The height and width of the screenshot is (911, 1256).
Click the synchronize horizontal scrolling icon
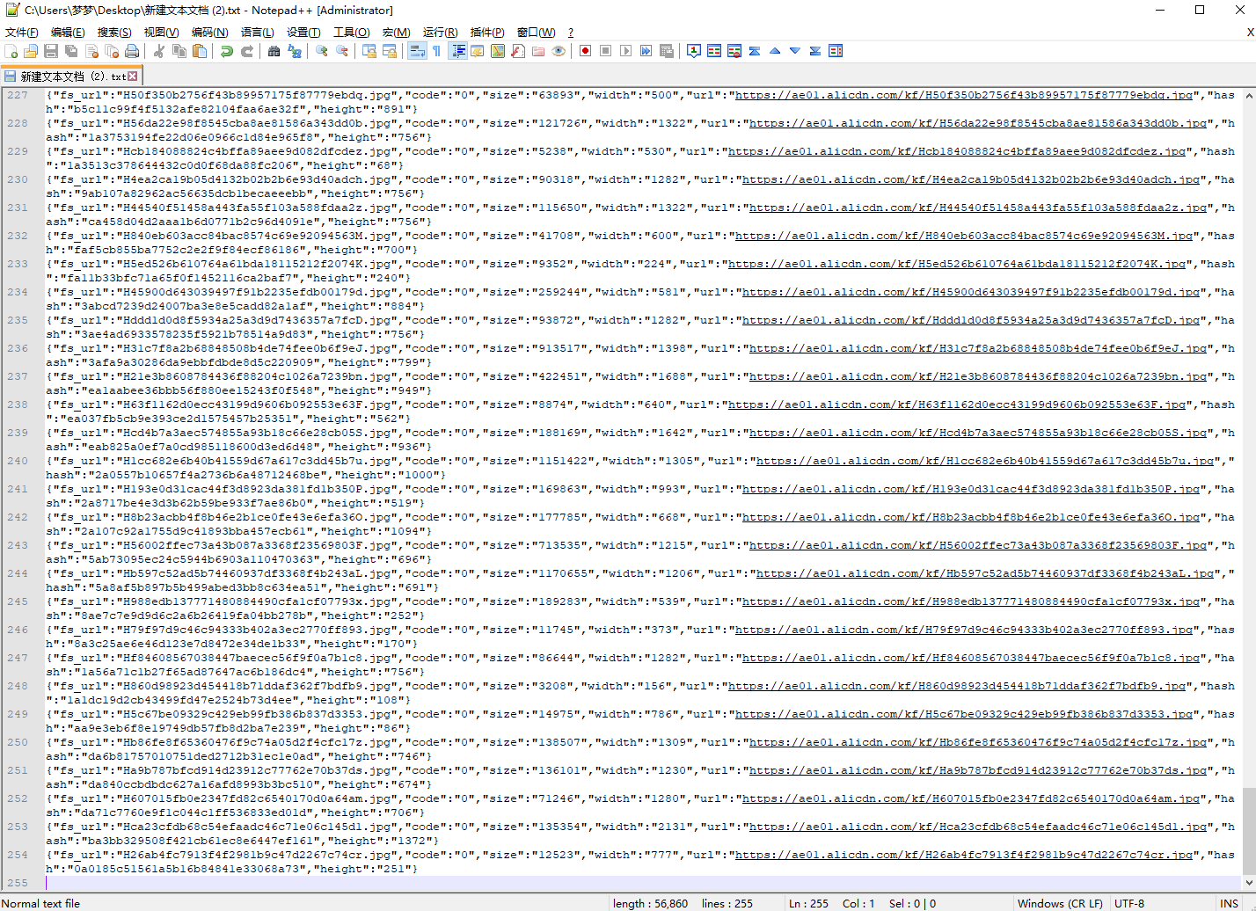pos(390,51)
